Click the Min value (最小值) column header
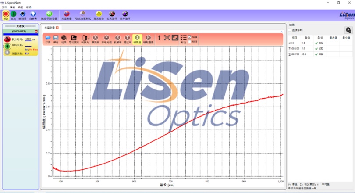355x193 pixels. tap(346, 38)
